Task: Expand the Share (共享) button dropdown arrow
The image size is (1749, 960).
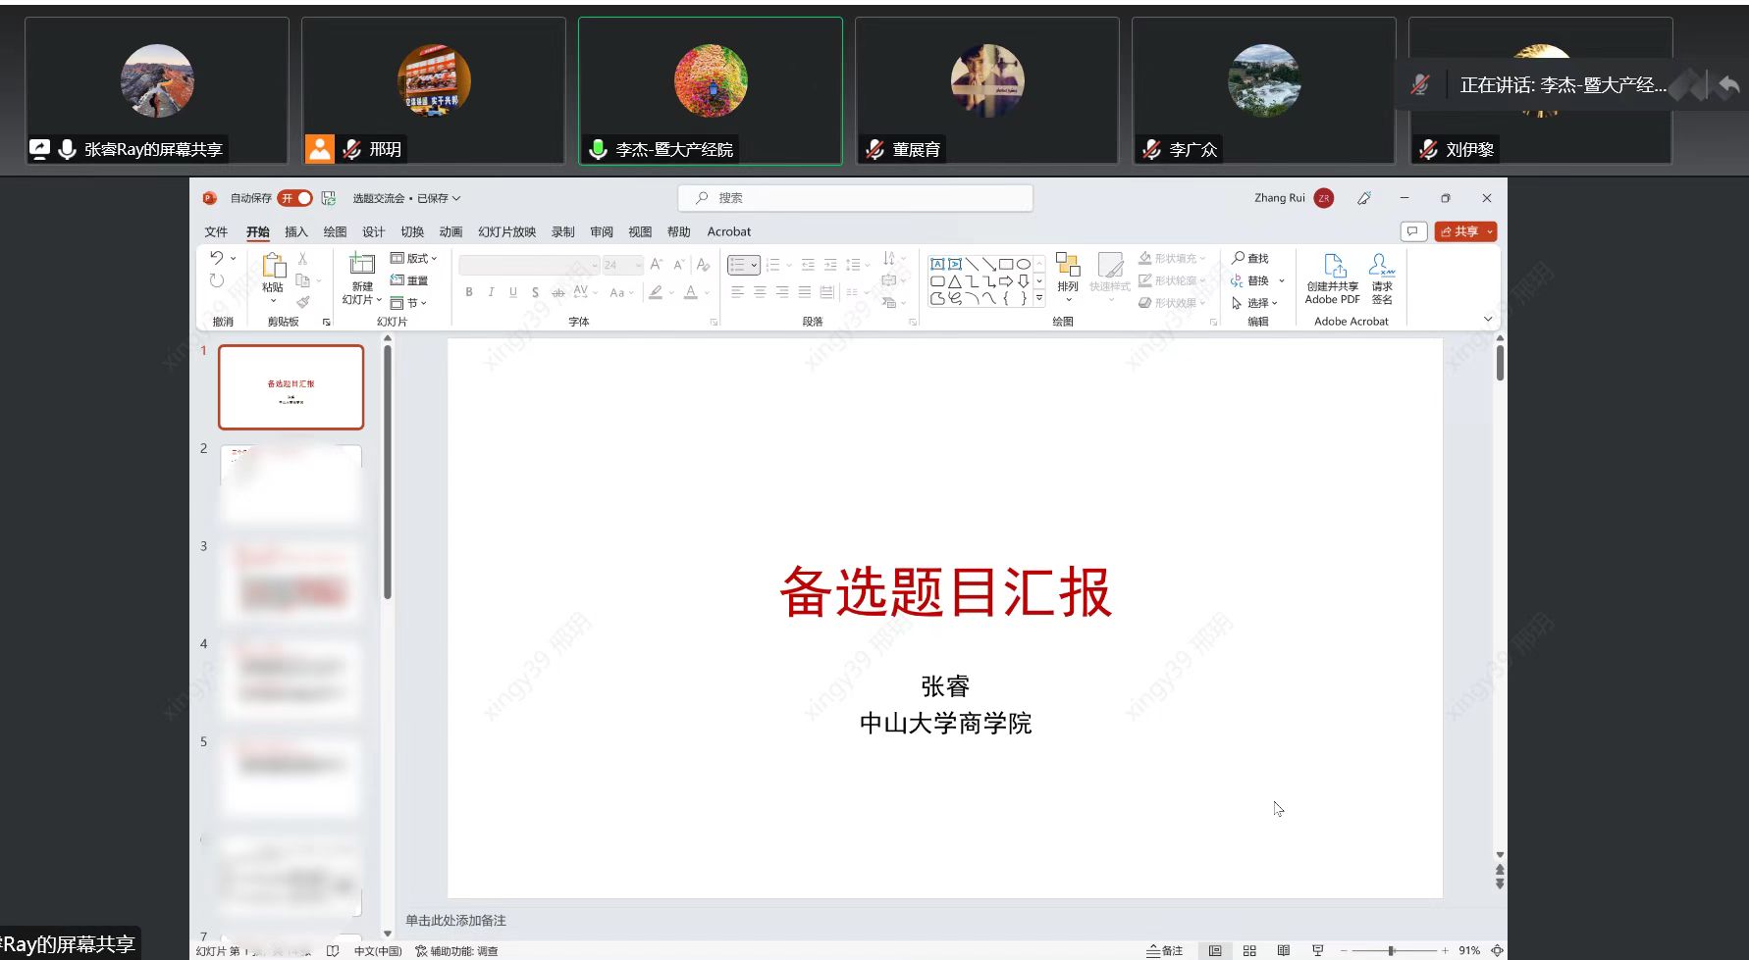Action: (x=1490, y=231)
